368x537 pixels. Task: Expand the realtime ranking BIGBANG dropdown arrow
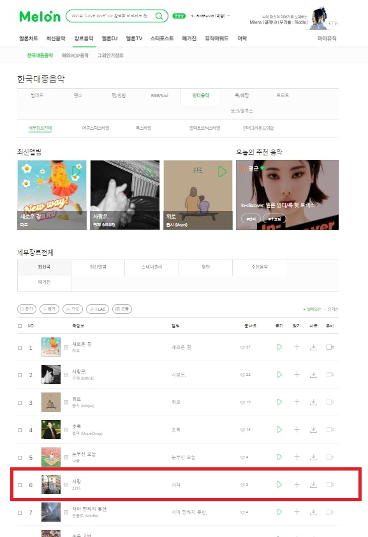pos(228,16)
